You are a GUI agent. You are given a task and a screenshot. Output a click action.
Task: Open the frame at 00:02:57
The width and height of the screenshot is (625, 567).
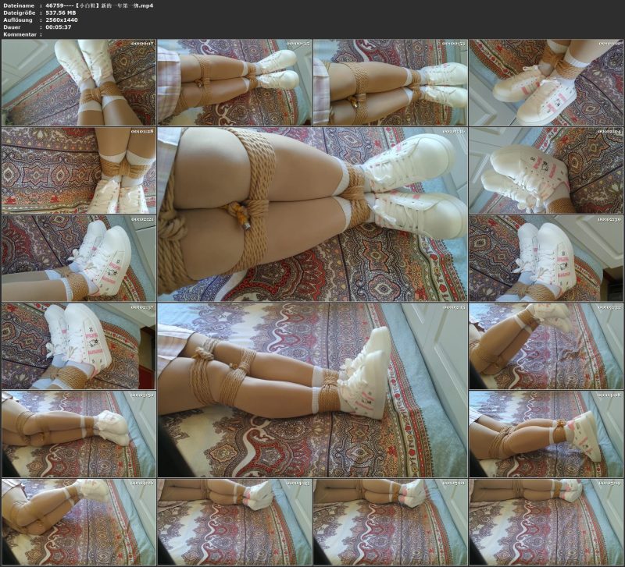coord(78,346)
